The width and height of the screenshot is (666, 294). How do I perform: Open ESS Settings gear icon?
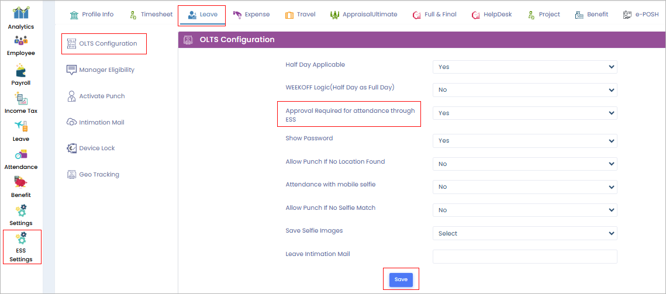pos(22,238)
